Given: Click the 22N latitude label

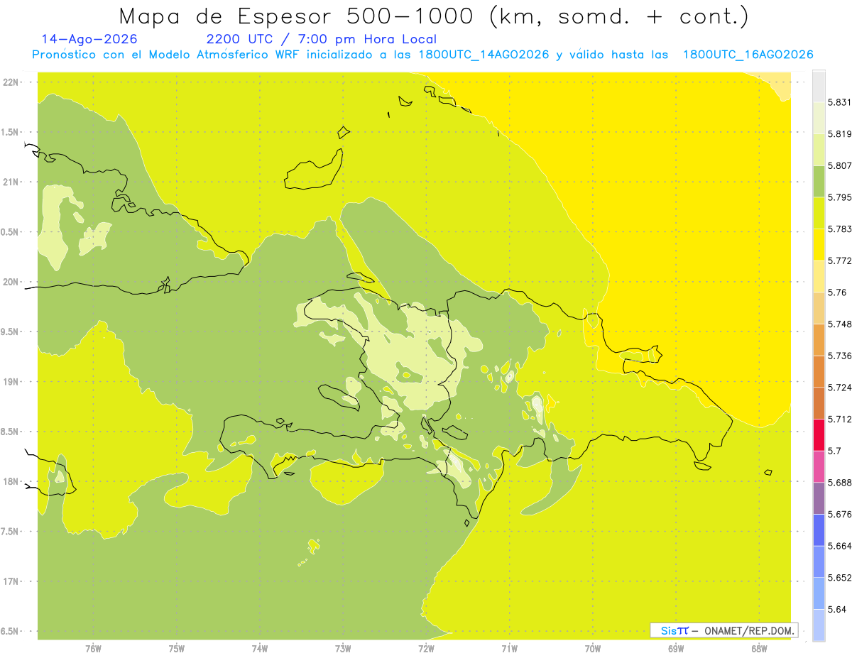Looking at the screenshot, I should [x=11, y=82].
